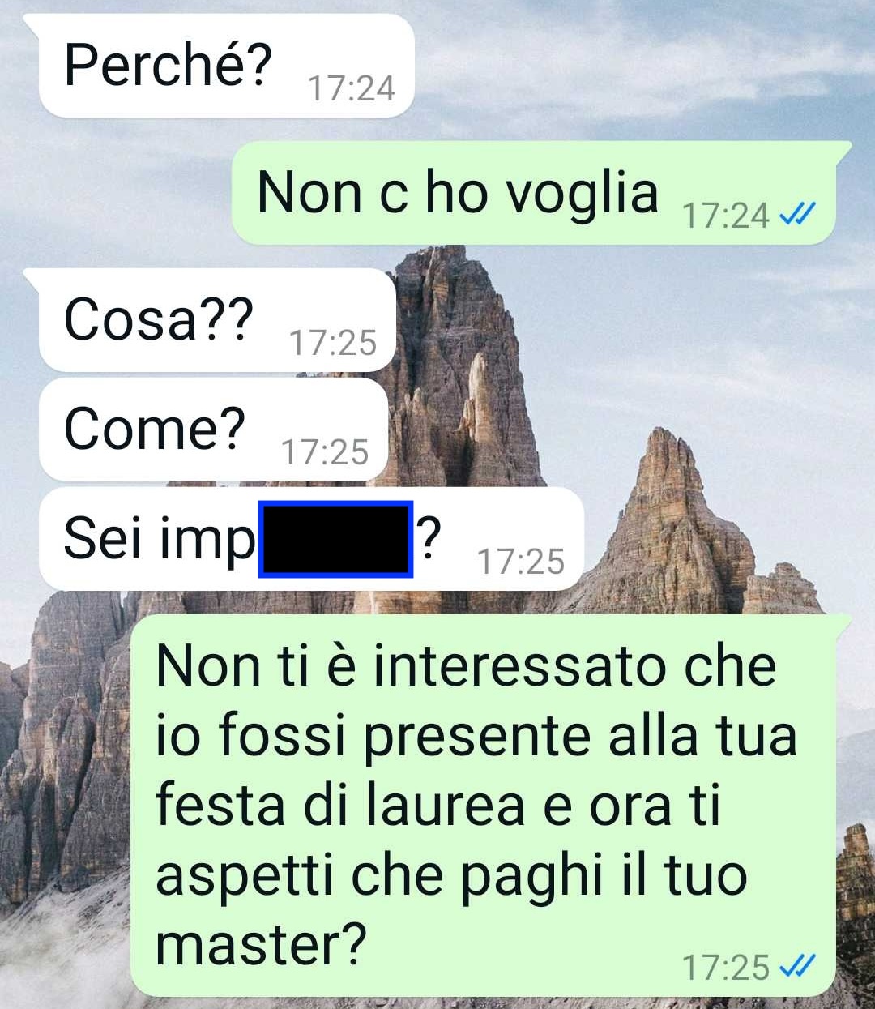Click the 17:25 timestamp on "Come?"
The height and width of the screenshot is (1009, 875).
tap(325, 452)
